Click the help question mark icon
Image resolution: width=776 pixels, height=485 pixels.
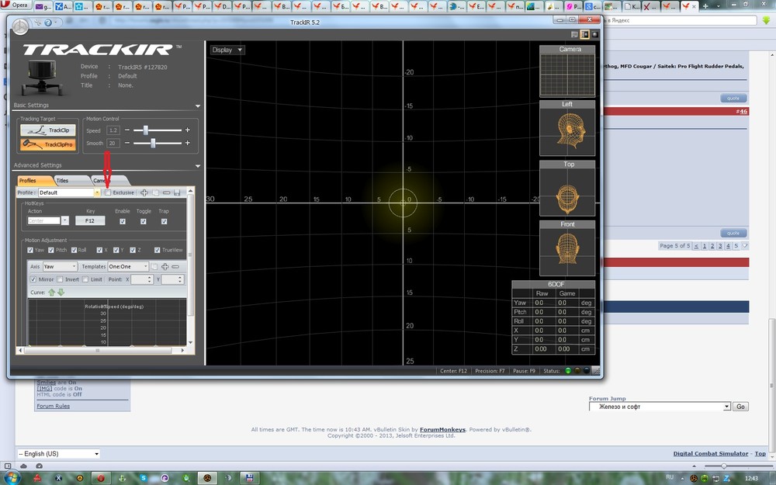point(48,23)
